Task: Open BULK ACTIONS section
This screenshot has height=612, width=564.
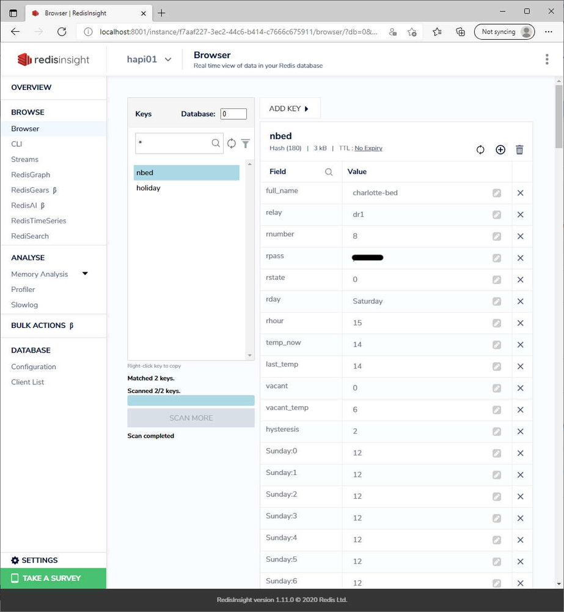Action: pos(42,326)
